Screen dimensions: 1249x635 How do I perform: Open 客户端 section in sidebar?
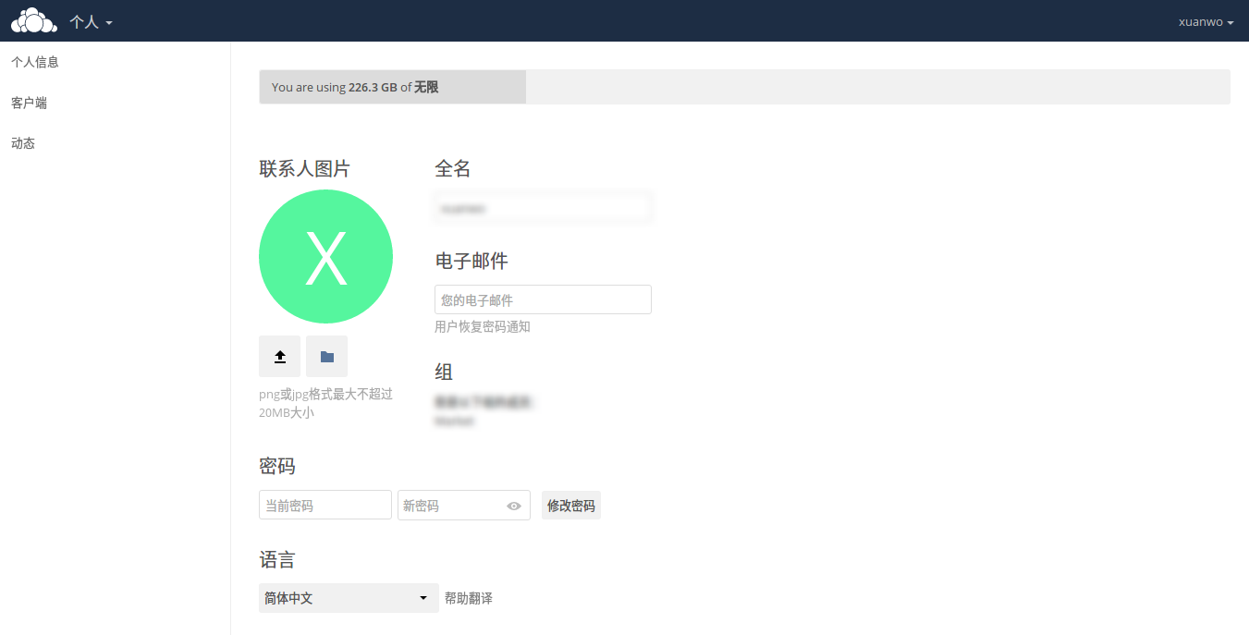pyautogui.click(x=29, y=103)
